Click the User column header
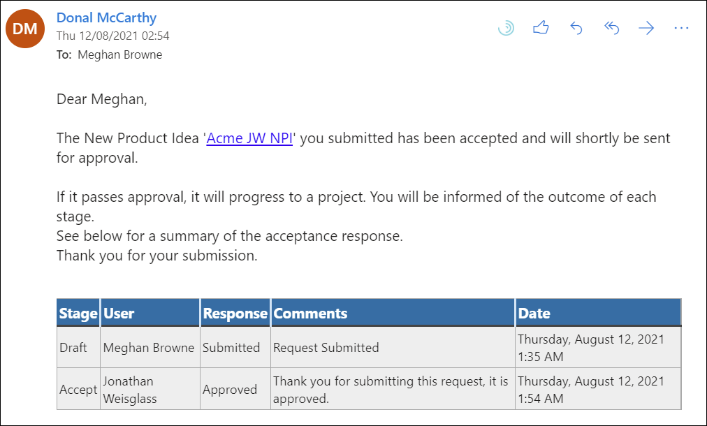 click(119, 314)
